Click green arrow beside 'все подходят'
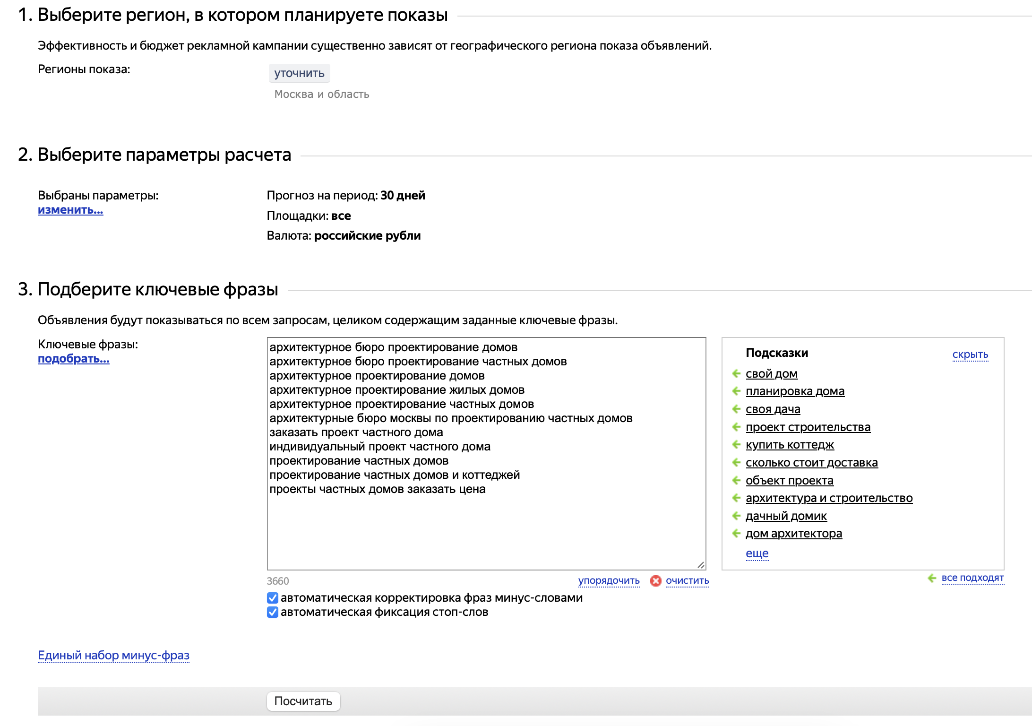The width and height of the screenshot is (1032, 726). click(932, 578)
